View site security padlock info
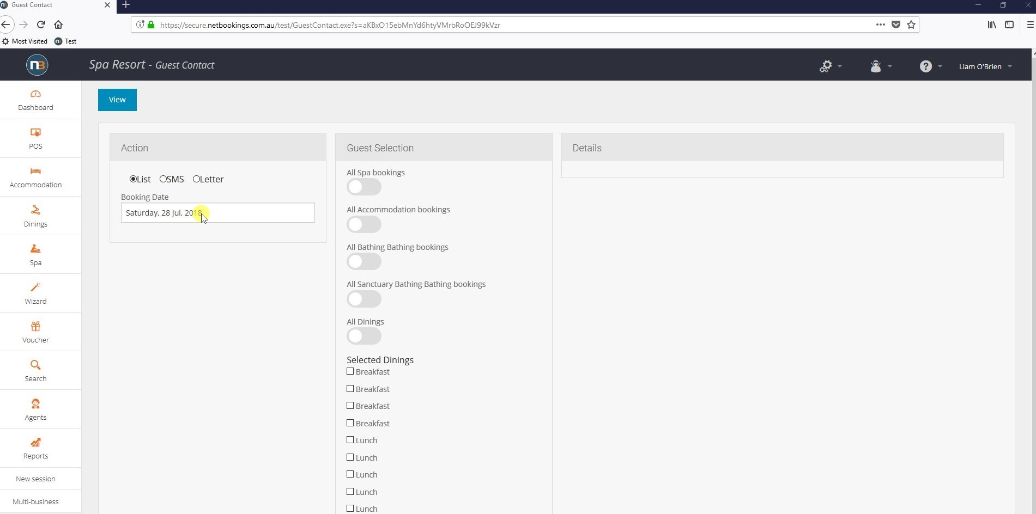The width and height of the screenshot is (1036, 514). [151, 25]
